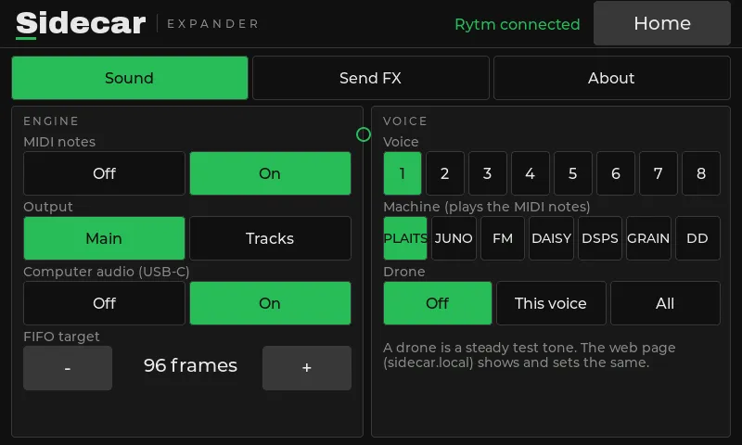The width and height of the screenshot is (742, 445).
Task: Click the Rytm connected status text
Action: (x=518, y=25)
